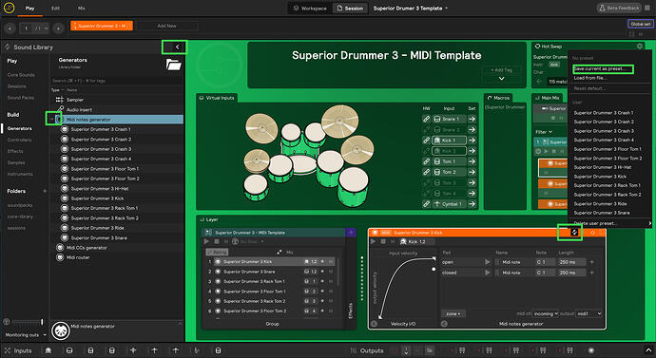656x358 pixels.
Task: Collapse the Midi notes generator tree node
Action: click(52, 120)
